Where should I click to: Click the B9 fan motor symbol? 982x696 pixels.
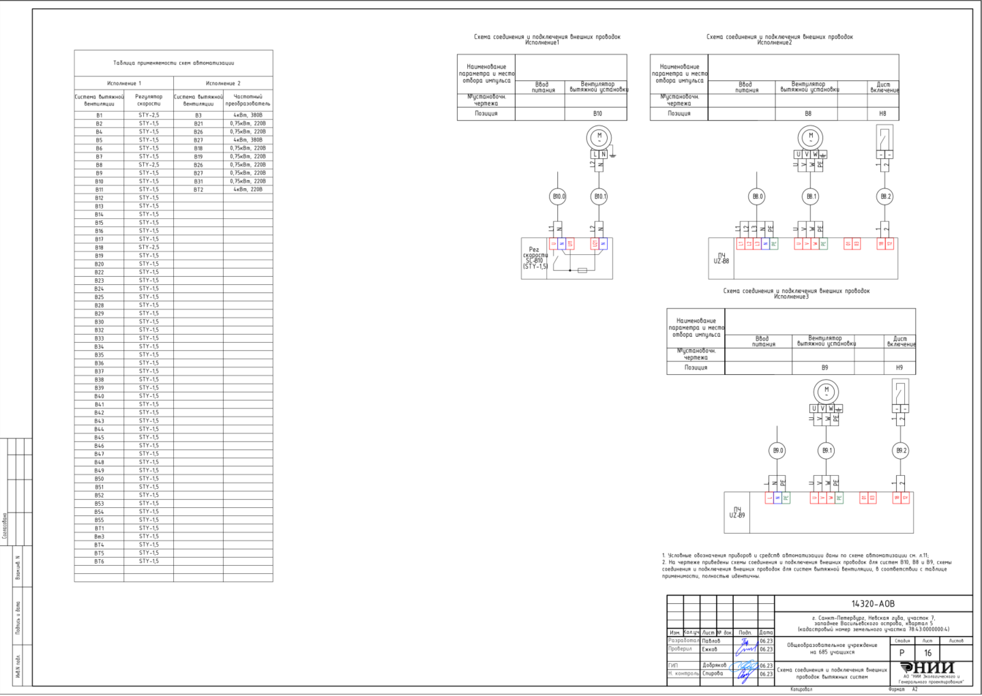pos(827,392)
